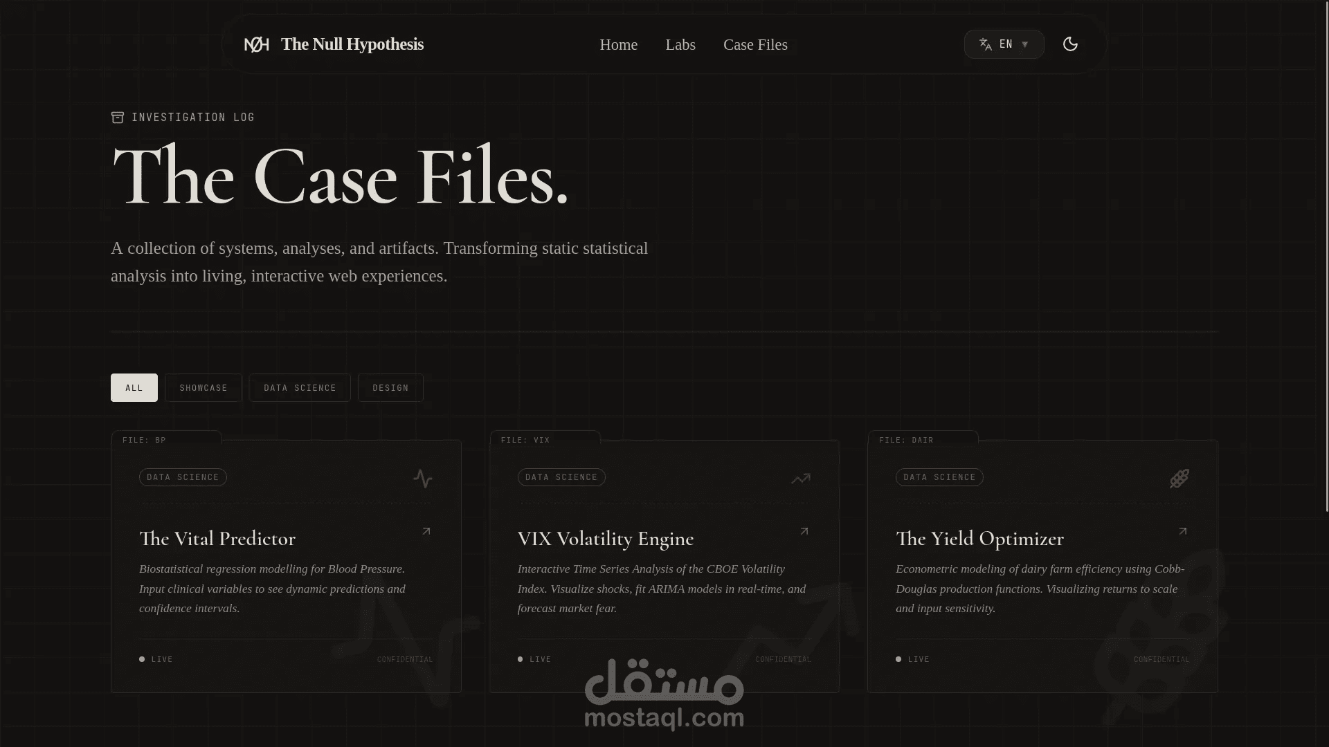Click the pulse icon on Vital Predictor card
The height and width of the screenshot is (747, 1329).
coord(423,478)
